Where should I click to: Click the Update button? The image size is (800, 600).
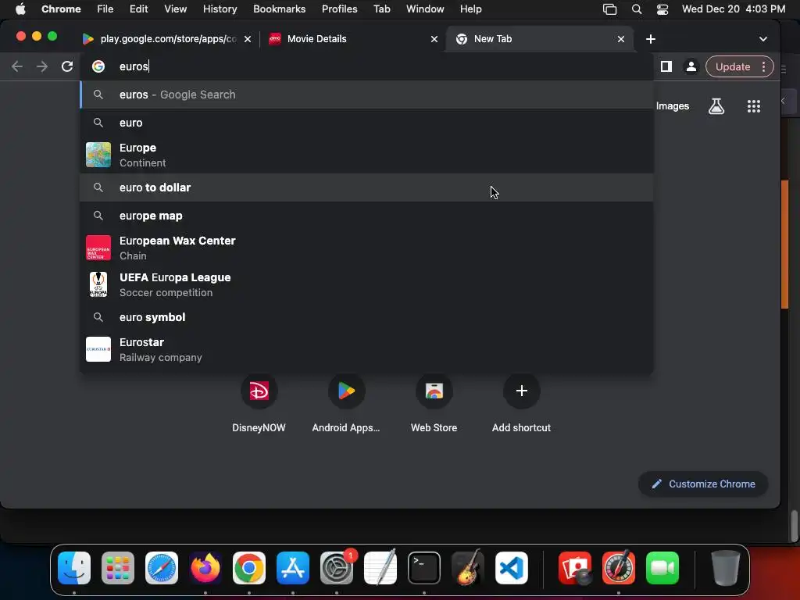click(733, 66)
